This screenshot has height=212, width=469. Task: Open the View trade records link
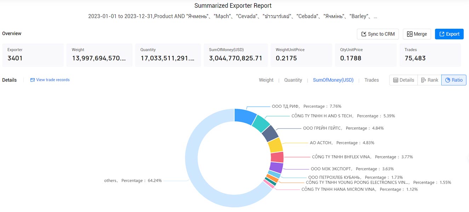(x=53, y=80)
